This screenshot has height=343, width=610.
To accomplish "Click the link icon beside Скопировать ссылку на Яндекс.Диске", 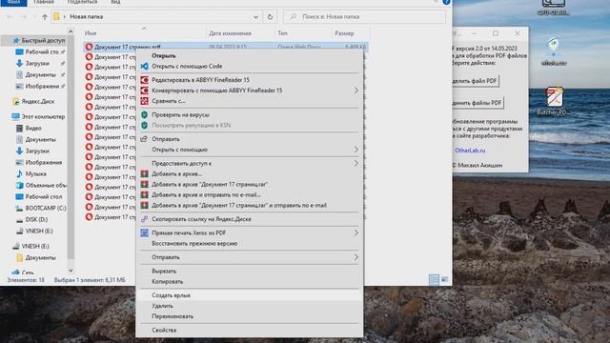I will point(144,219).
